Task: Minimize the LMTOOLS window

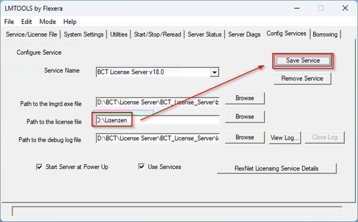Action: click(297, 8)
